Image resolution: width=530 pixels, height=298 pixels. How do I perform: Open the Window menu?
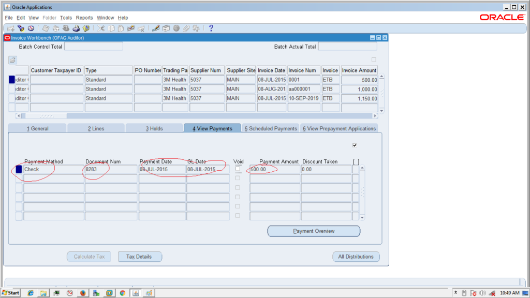(x=106, y=18)
